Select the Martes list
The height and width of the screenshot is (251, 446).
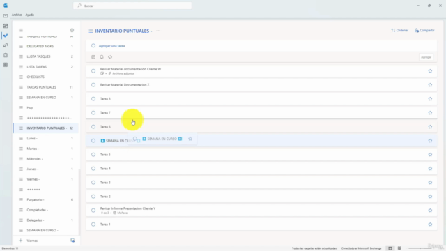click(46, 149)
